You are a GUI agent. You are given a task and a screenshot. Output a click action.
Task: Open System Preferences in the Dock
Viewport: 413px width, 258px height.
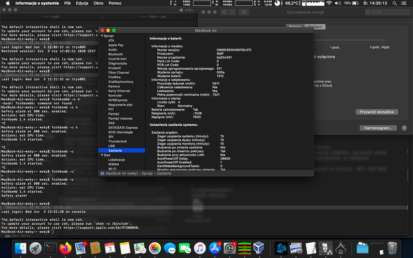pyautogui.click(x=229, y=248)
